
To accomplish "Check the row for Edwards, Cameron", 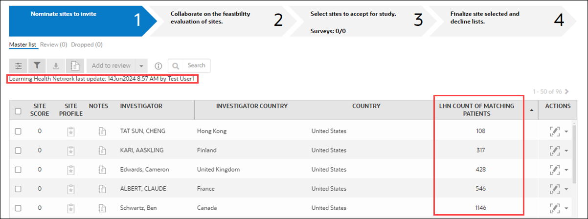I will tap(18, 170).
